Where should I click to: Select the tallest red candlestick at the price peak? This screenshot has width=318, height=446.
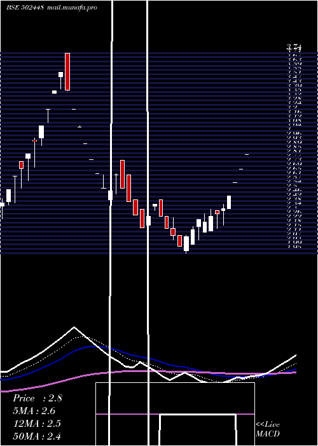tap(67, 71)
